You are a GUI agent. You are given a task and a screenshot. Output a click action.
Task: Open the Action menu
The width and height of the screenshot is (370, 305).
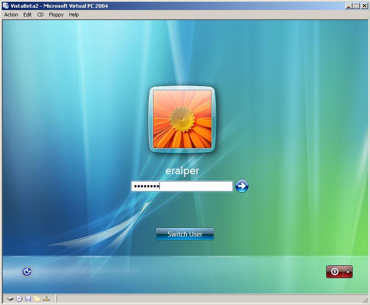pos(11,15)
